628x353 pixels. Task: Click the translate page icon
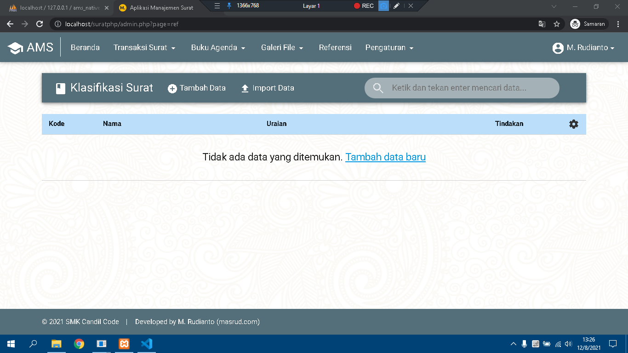click(542, 24)
